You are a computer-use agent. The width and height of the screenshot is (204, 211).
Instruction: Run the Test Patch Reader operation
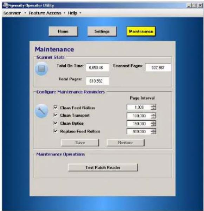tap(103, 167)
